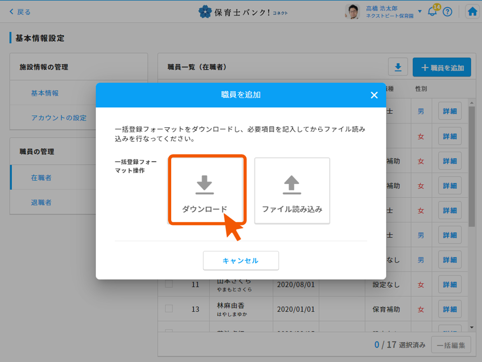Switch to 退職者 in the sidebar
Viewport: 482px width, 362px height.
pos(41,202)
